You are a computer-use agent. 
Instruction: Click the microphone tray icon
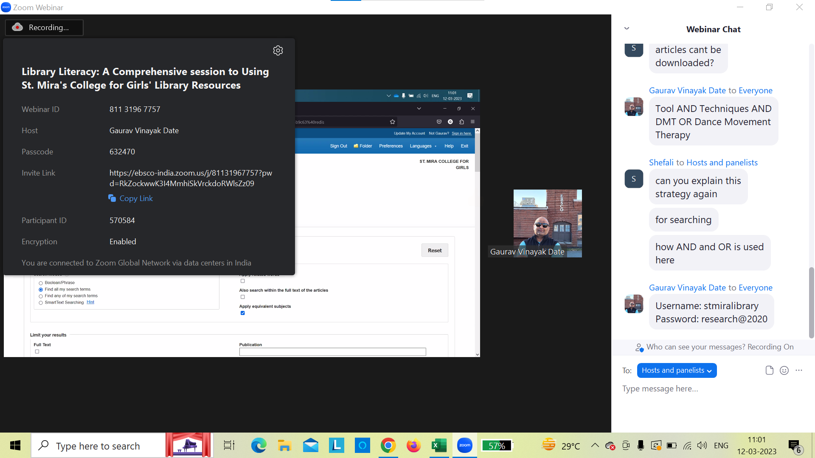coord(641,445)
